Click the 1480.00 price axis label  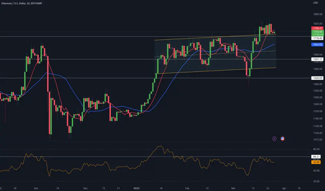(318, 69)
